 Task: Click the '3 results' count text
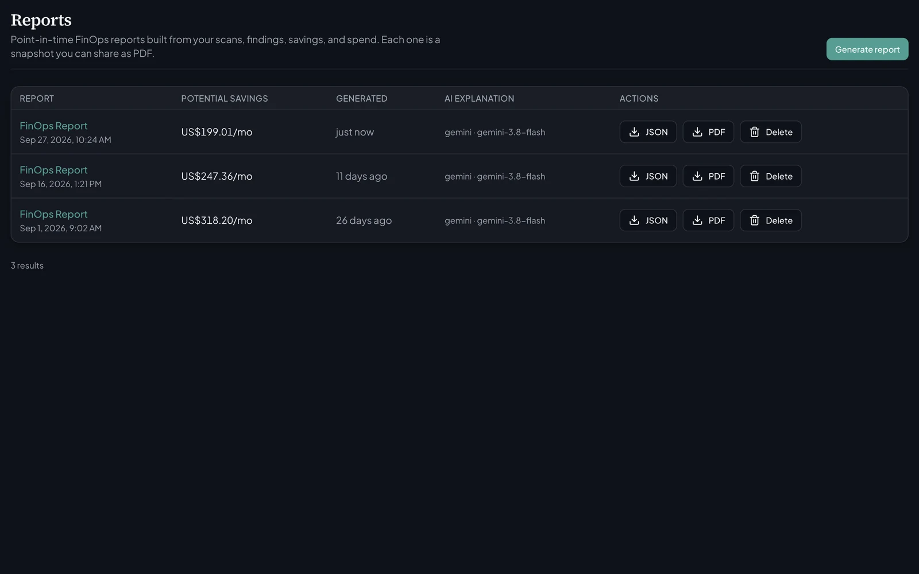click(x=27, y=266)
